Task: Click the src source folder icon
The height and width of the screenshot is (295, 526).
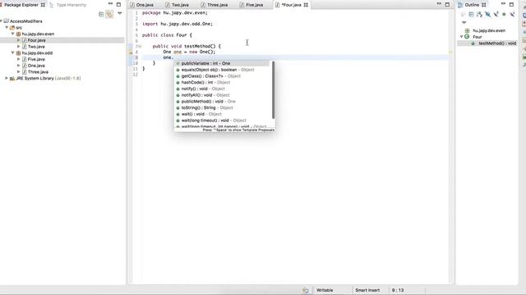Action: pyautogui.click(x=12, y=27)
